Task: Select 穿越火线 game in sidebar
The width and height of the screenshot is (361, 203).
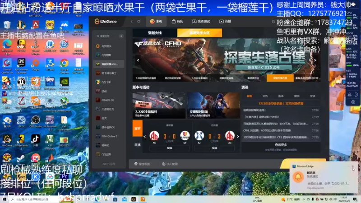Action: [109, 64]
